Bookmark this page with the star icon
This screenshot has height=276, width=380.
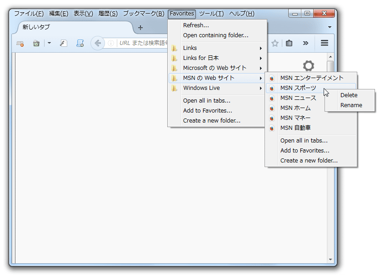pos(275,43)
